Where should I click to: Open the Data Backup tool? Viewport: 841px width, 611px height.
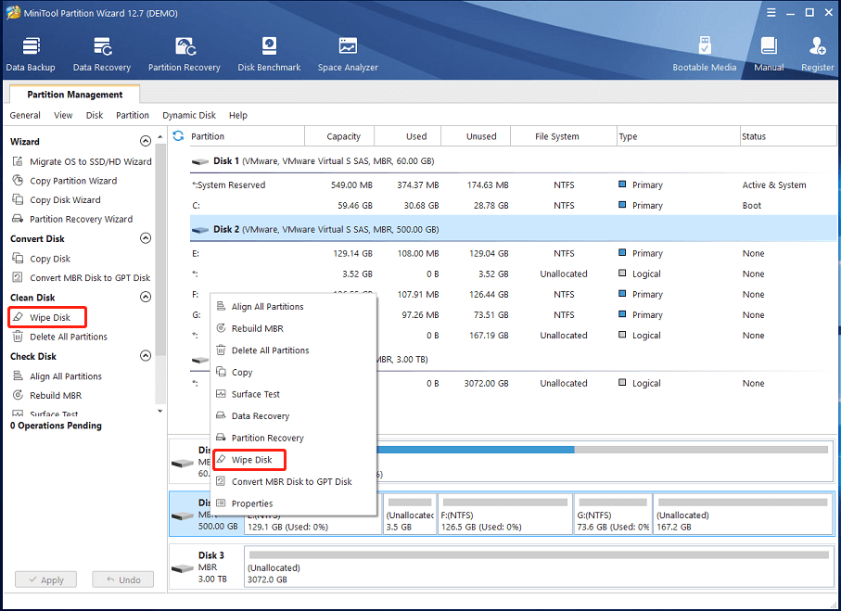tap(31, 54)
